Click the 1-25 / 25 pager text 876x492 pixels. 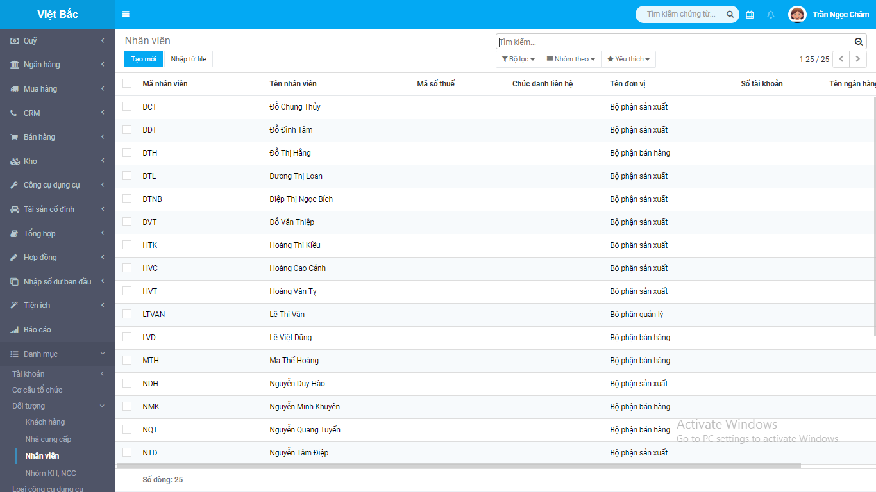click(x=814, y=60)
